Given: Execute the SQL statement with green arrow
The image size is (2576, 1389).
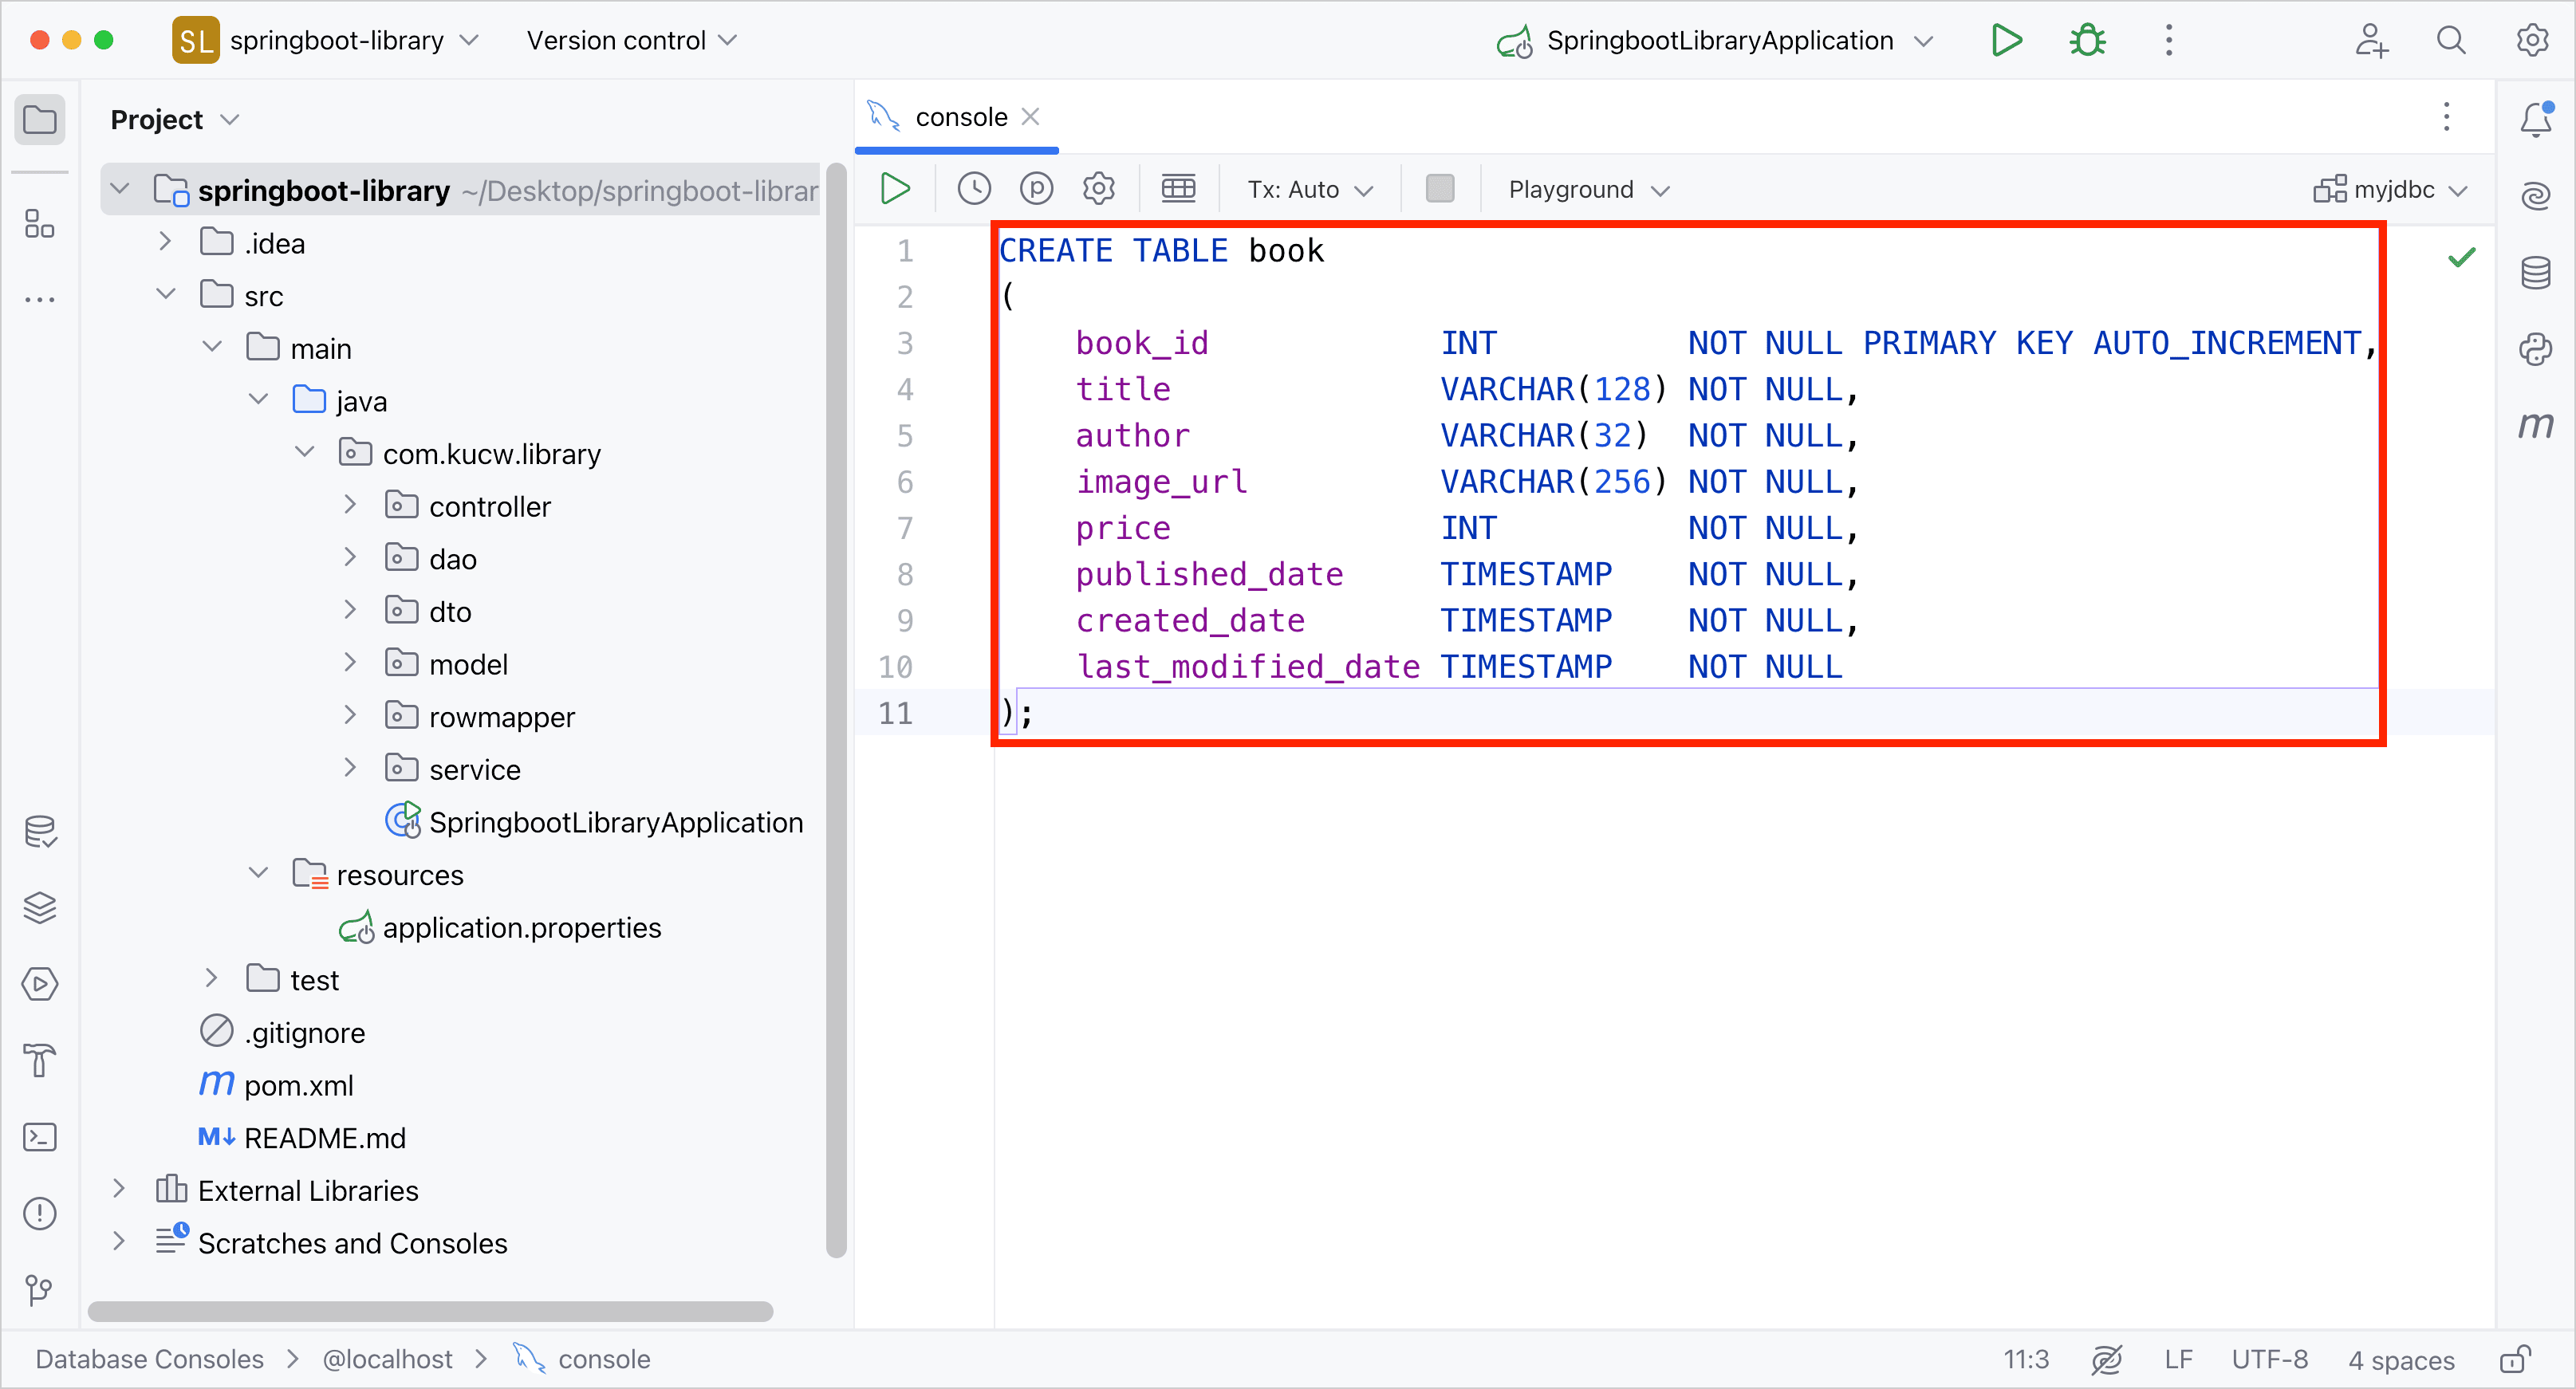Looking at the screenshot, I should [x=895, y=189].
